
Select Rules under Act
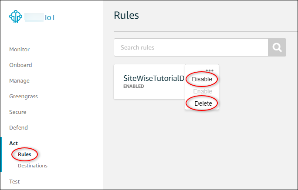click(24, 154)
